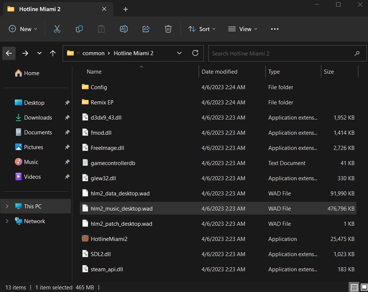Screen dimensions: 368x292
Task: Switch to details view layout toggle
Action: pos(354,288)
